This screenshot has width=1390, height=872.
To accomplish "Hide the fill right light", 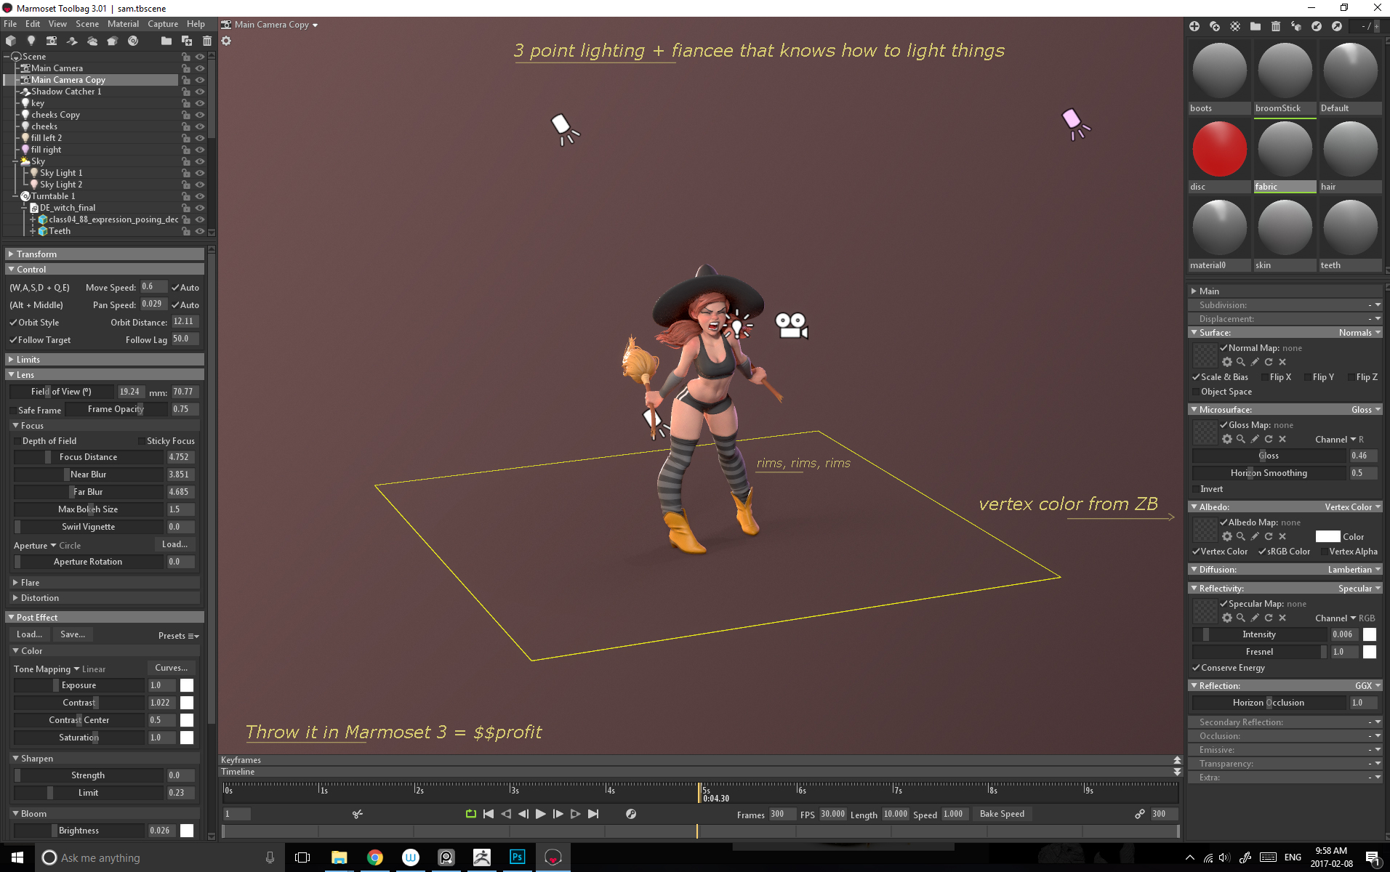I will coord(200,150).
